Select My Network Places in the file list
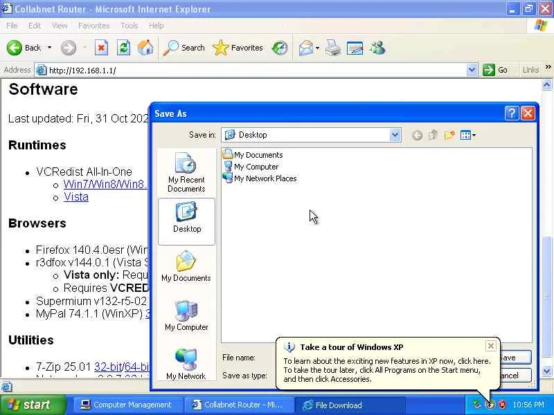This screenshot has height=415, width=554. pos(260,178)
